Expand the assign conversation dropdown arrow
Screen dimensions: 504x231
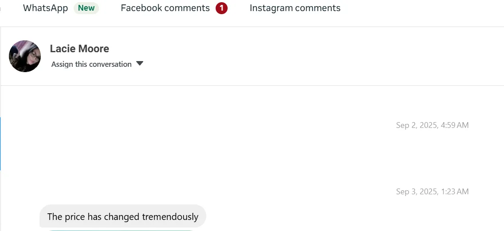pos(140,64)
